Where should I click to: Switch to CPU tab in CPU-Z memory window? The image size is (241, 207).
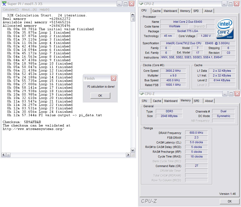[144, 101]
